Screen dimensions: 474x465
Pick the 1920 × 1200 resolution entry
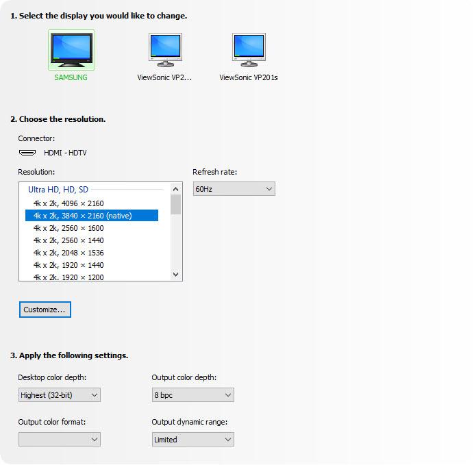(68, 277)
